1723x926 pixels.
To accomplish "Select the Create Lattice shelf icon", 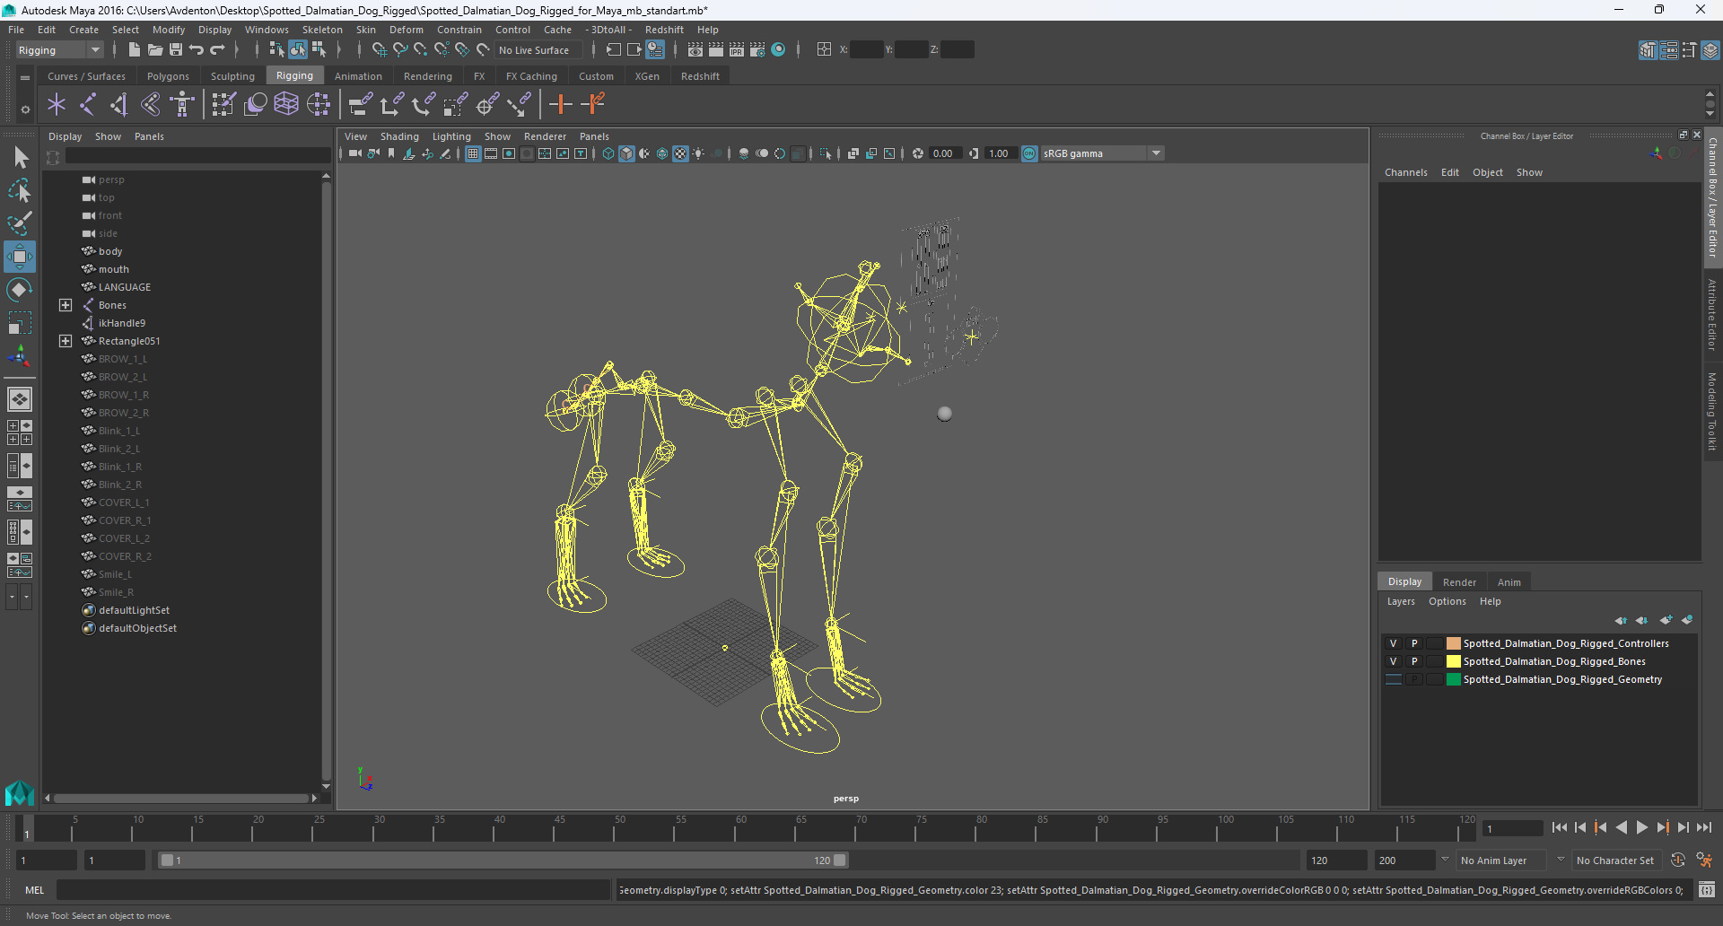I will pyautogui.click(x=286, y=105).
